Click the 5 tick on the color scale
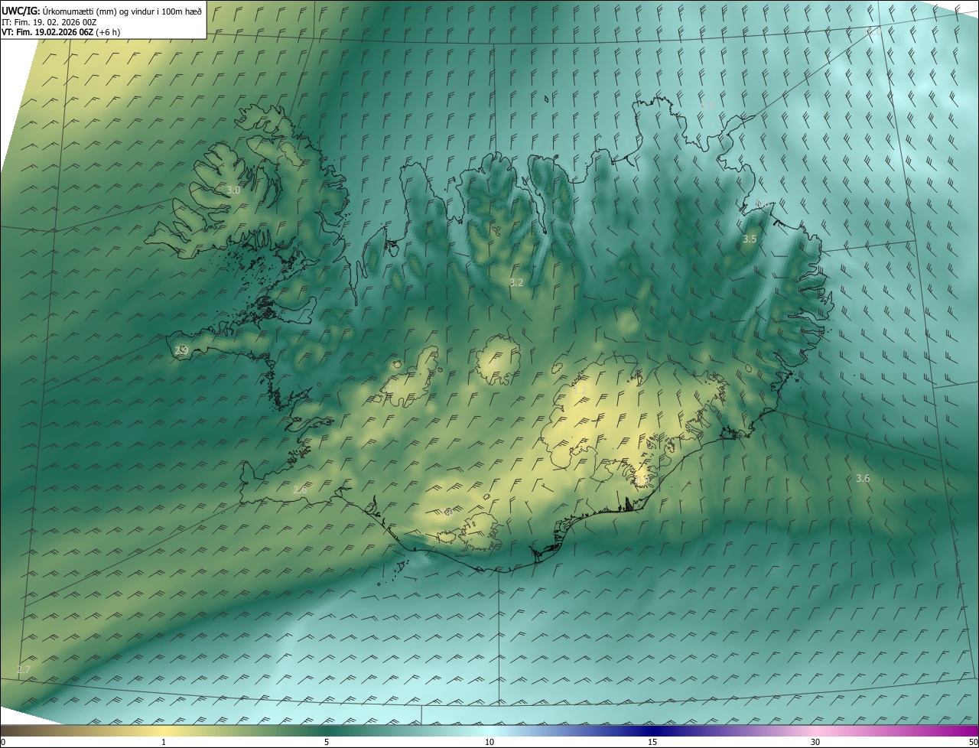 tap(327, 742)
